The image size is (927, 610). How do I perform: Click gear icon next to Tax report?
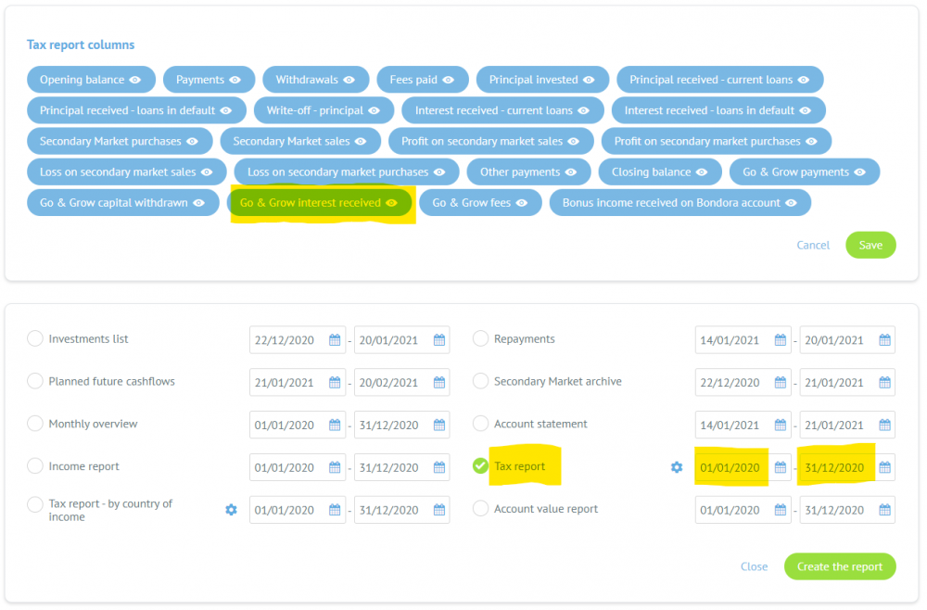pyautogui.click(x=677, y=467)
